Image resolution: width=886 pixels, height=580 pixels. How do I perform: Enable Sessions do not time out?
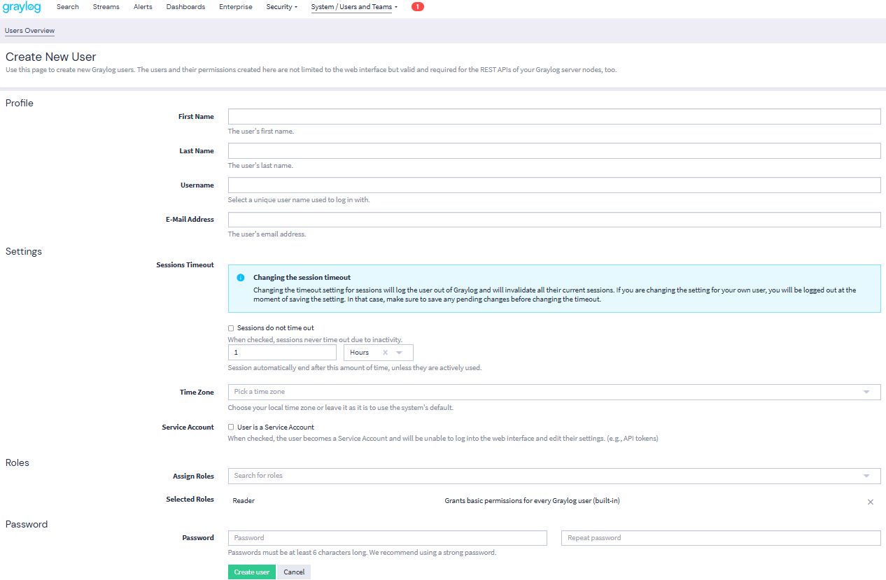point(231,327)
